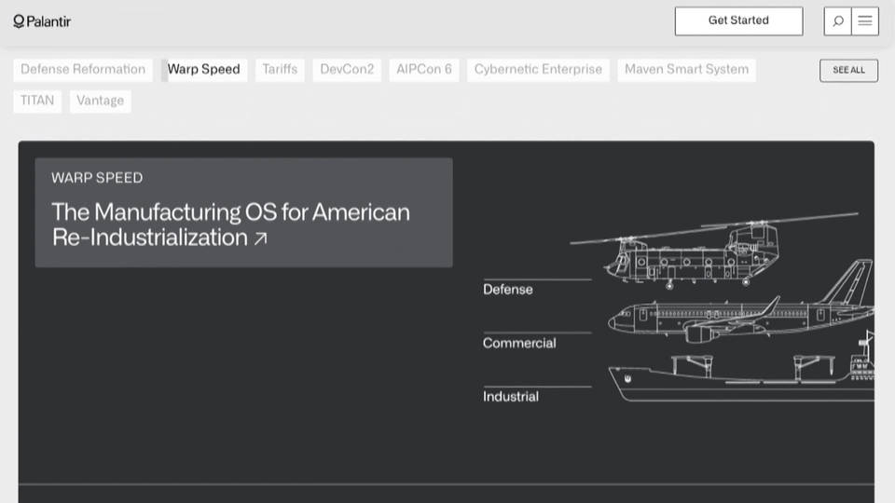The width and height of the screenshot is (895, 503).
Task: Select the Maven Smart System tab
Action: click(687, 70)
